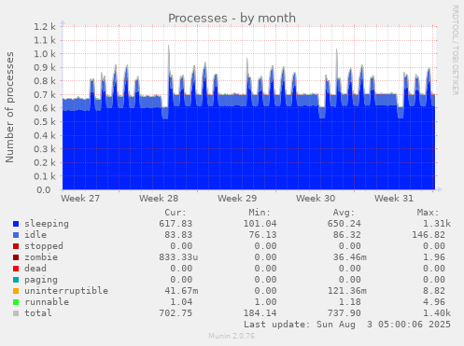
Task: Click the idle legend color swatch
Action: coord(16,235)
